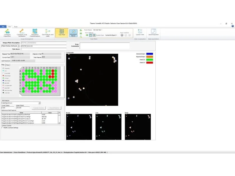Click the Instrument Reset icon
235x176 pixels.
(x=73, y=33)
